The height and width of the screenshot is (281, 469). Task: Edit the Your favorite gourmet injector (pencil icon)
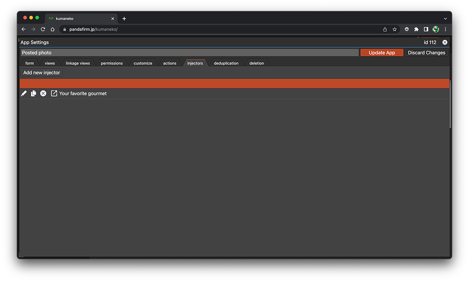coord(24,93)
